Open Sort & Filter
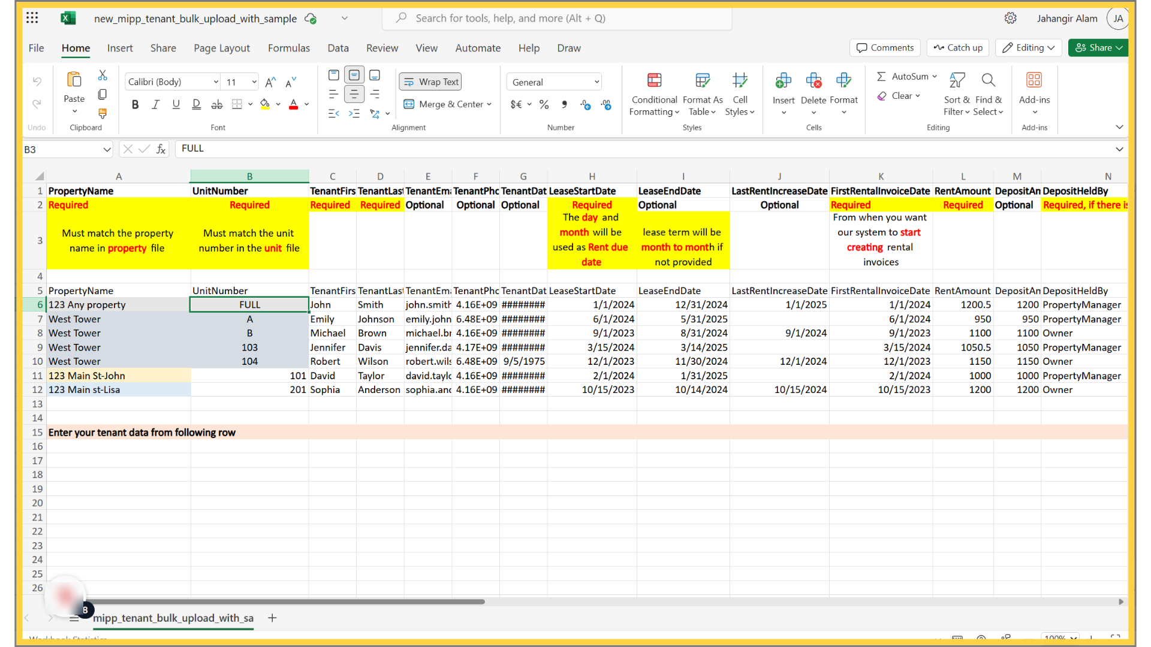1151x647 pixels. pyautogui.click(x=957, y=94)
